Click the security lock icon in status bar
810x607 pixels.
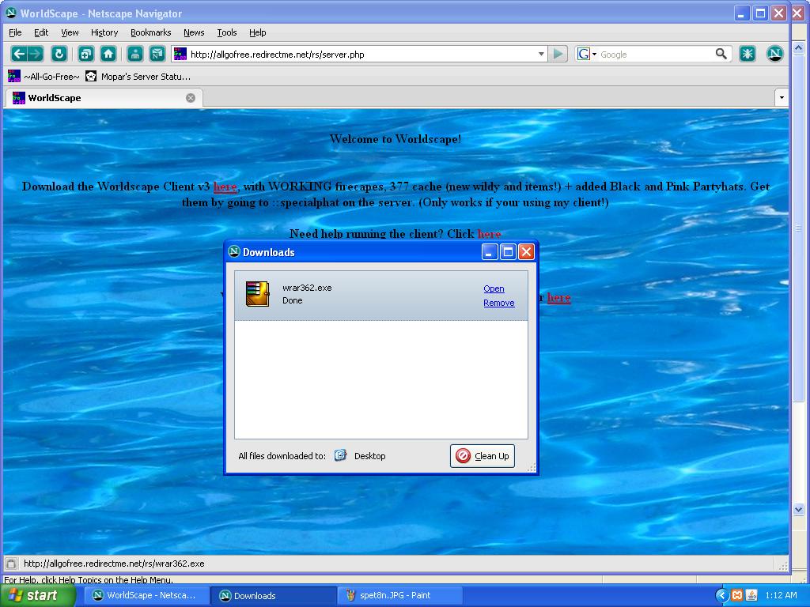coord(11,564)
